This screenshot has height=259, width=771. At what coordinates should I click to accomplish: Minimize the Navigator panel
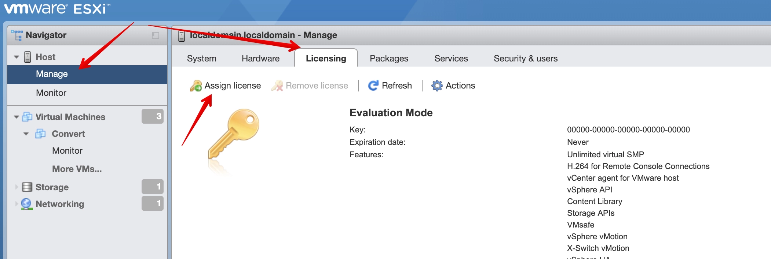[x=156, y=35]
